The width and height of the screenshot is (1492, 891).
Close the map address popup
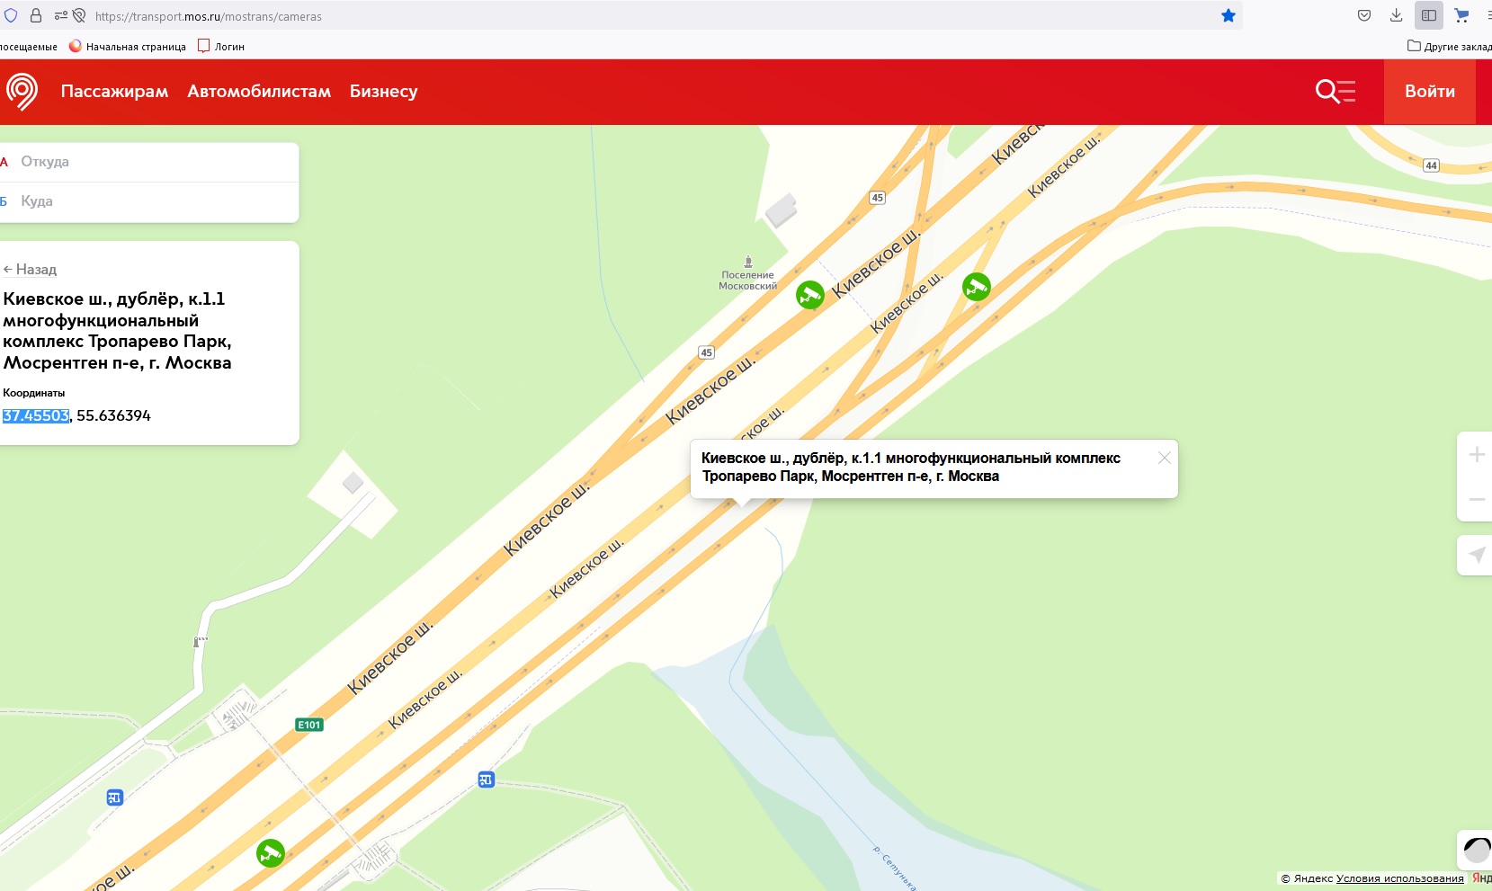click(1164, 458)
